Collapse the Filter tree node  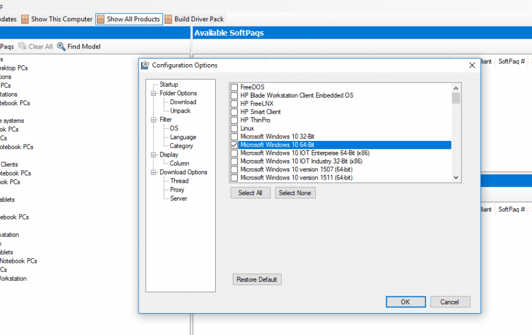pyautogui.click(x=154, y=120)
